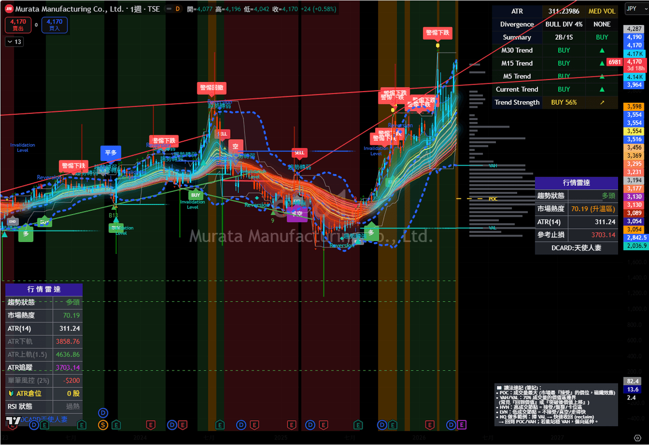Viewport: 649px width, 445px height.
Task: Click the red 空 signal label
Action: [236, 147]
